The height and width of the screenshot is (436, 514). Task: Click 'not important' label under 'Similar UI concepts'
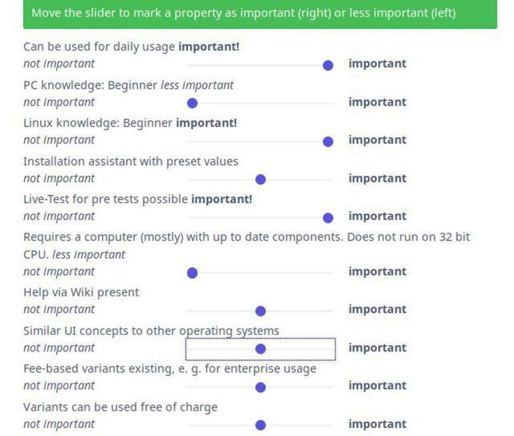tap(59, 348)
